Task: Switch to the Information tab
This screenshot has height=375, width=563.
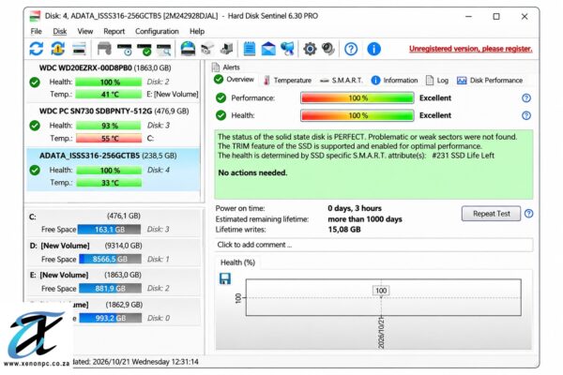Action: point(394,81)
